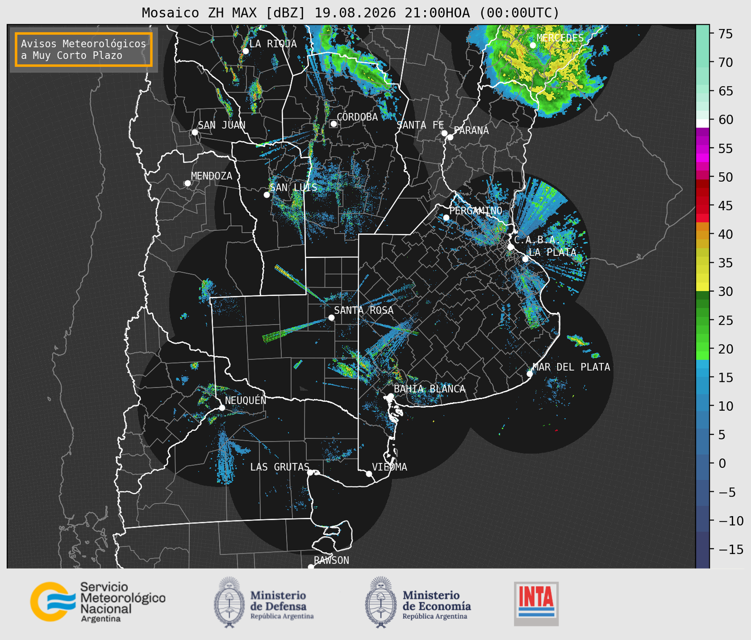
Task: Click the Santa Rosa city marker dot
Action: [331, 317]
